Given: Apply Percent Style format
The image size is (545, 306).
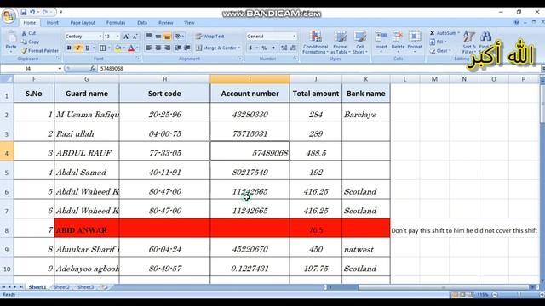Looking at the screenshot, I should 264,48.
